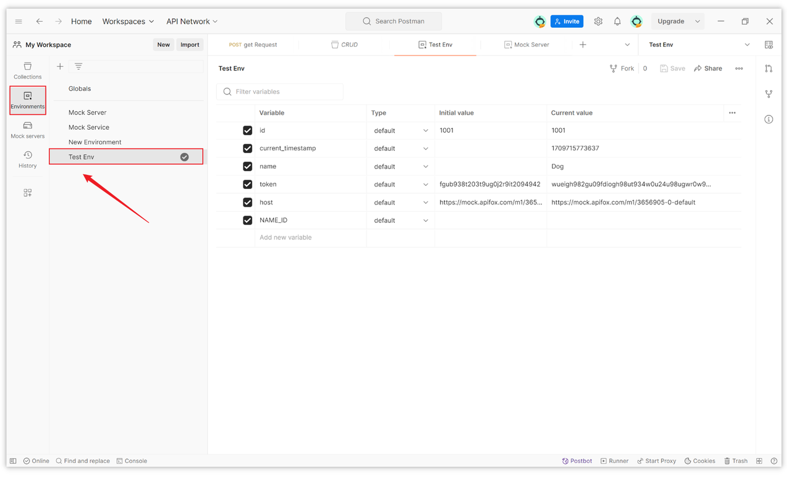
Task: Open Postbot in status bar
Action: (x=577, y=461)
